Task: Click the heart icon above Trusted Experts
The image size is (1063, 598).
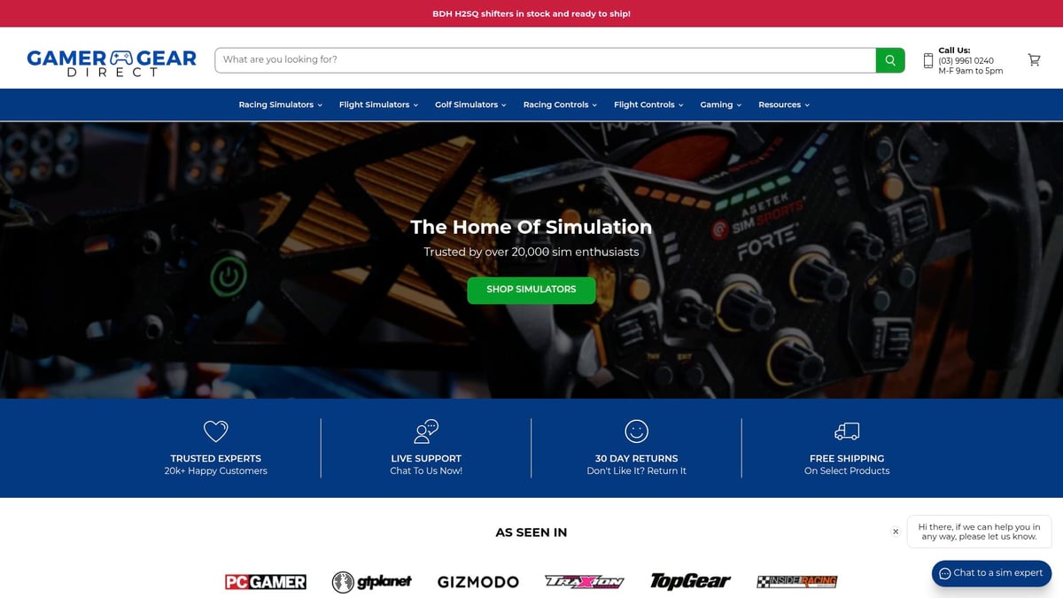Action: coord(214,431)
